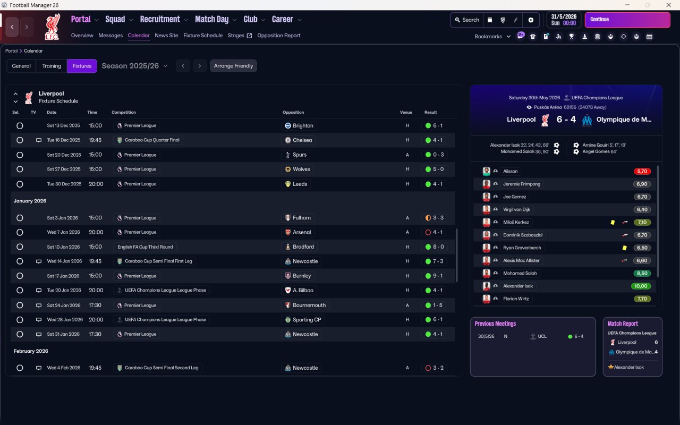
Task: Click the purple Continue button
Action: 627,20
